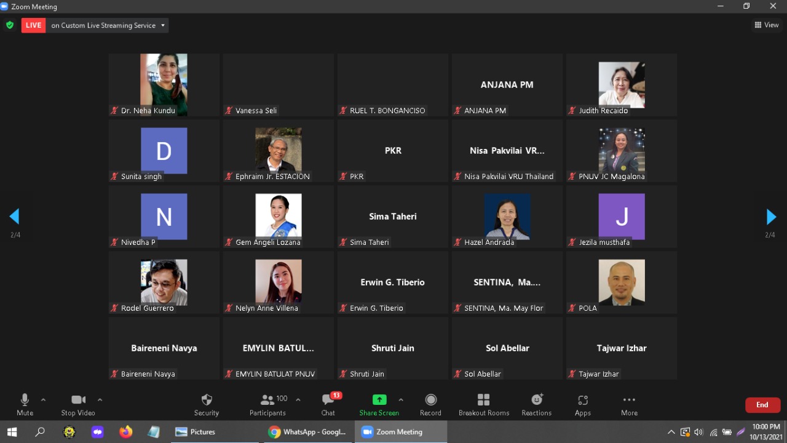Select Gem Angeli Lozana photo tile

(279, 216)
